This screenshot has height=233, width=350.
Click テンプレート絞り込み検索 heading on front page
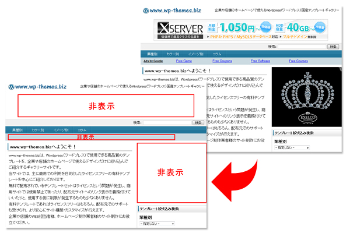click(159, 209)
